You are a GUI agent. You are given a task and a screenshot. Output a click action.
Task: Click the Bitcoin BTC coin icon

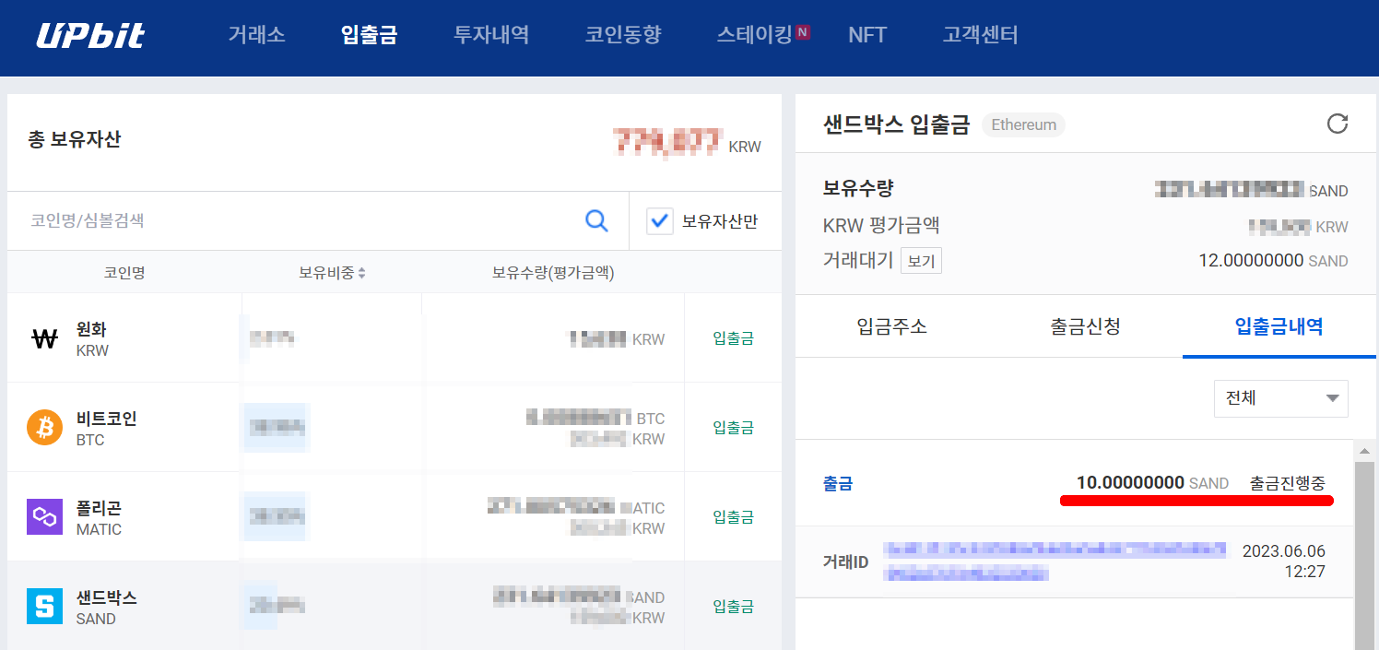pyautogui.click(x=44, y=428)
